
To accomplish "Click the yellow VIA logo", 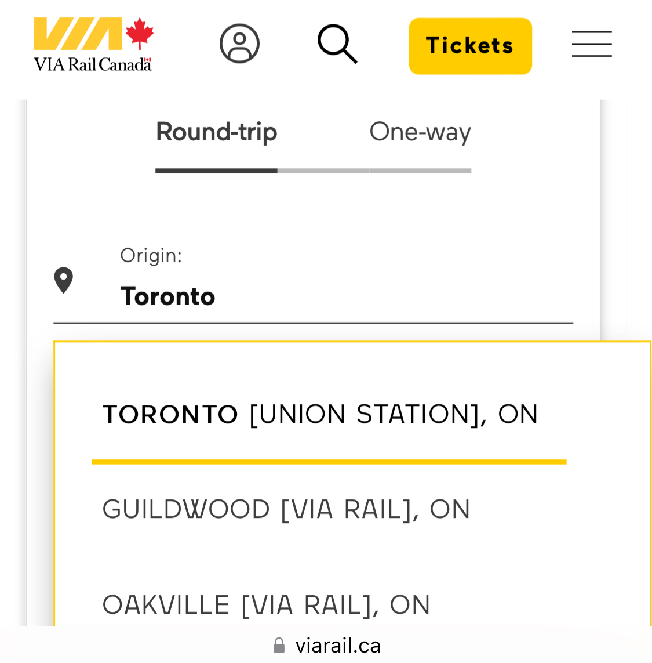I will click(x=78, y=35).
